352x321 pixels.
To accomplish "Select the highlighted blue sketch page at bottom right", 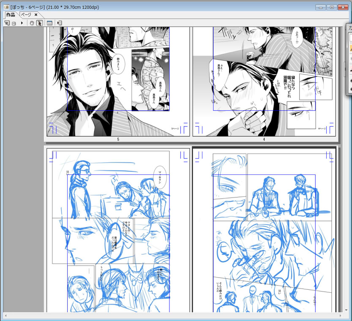I will [x=264, y=230].
